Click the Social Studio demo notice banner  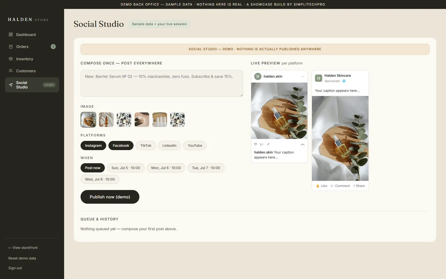tap(255, 49)
